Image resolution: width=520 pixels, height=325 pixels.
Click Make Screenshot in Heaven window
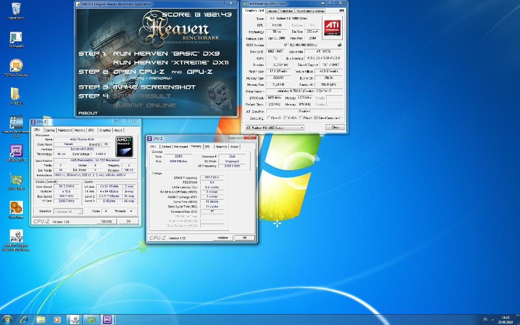click(154, 87)
